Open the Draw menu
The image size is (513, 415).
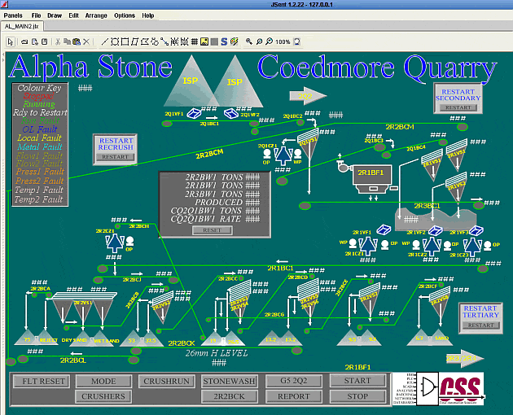pos(55,15)
